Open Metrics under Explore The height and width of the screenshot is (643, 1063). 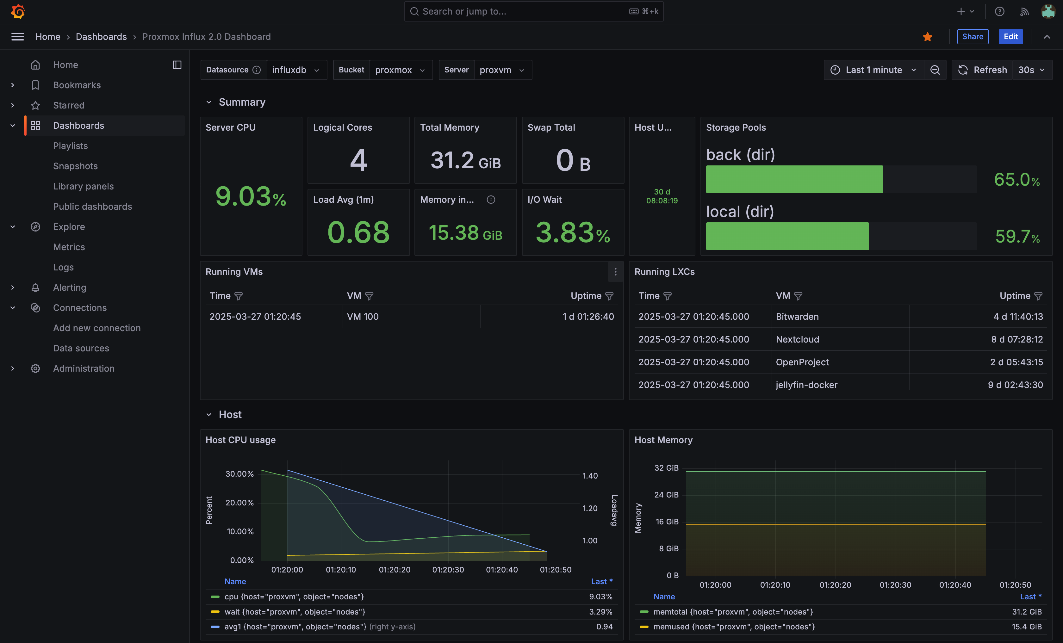[x=69, y=247]
